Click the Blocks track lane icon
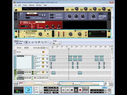127x95 pixels. 43,52
